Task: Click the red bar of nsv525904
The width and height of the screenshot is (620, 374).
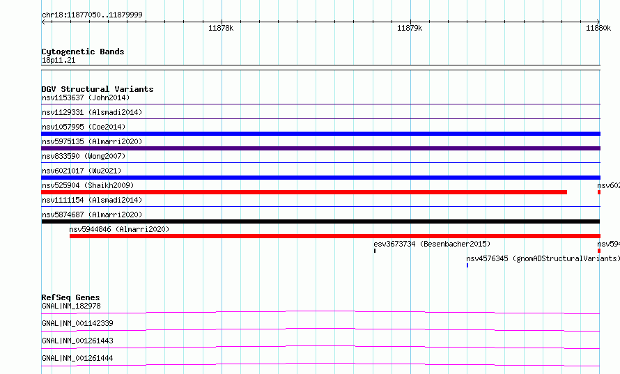Action: click(304, 192)
